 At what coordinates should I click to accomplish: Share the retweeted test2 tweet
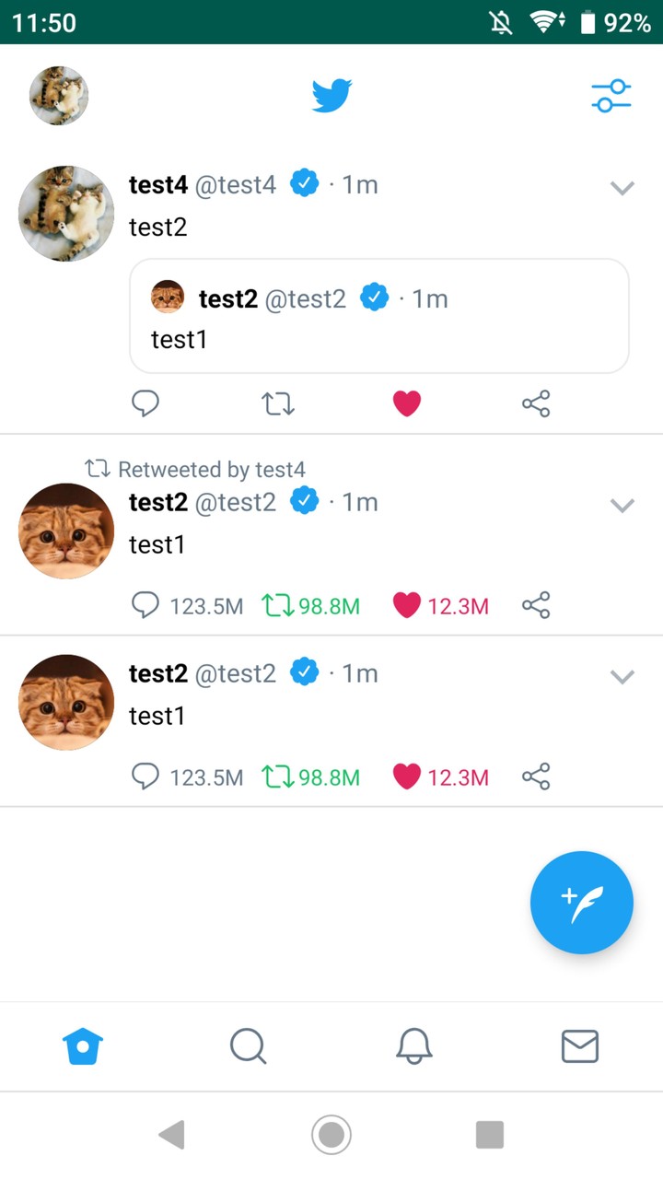[x=536, y=605]
